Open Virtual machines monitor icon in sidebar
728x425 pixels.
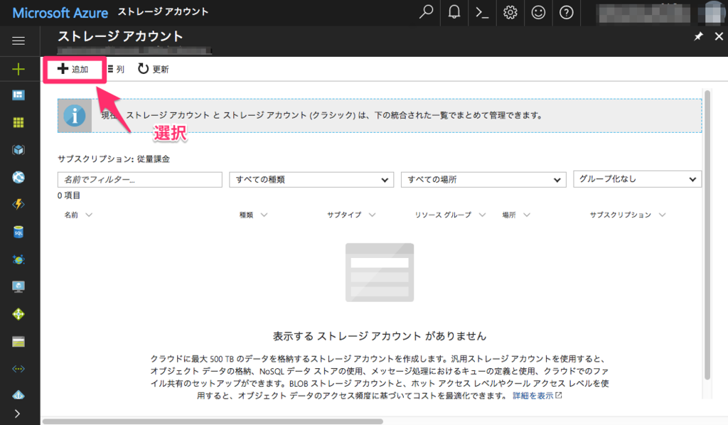point(18,286)
